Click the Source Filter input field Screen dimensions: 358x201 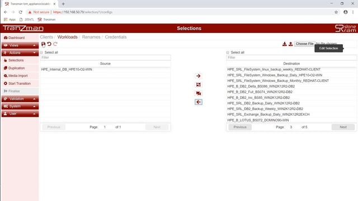pos(105,58)
